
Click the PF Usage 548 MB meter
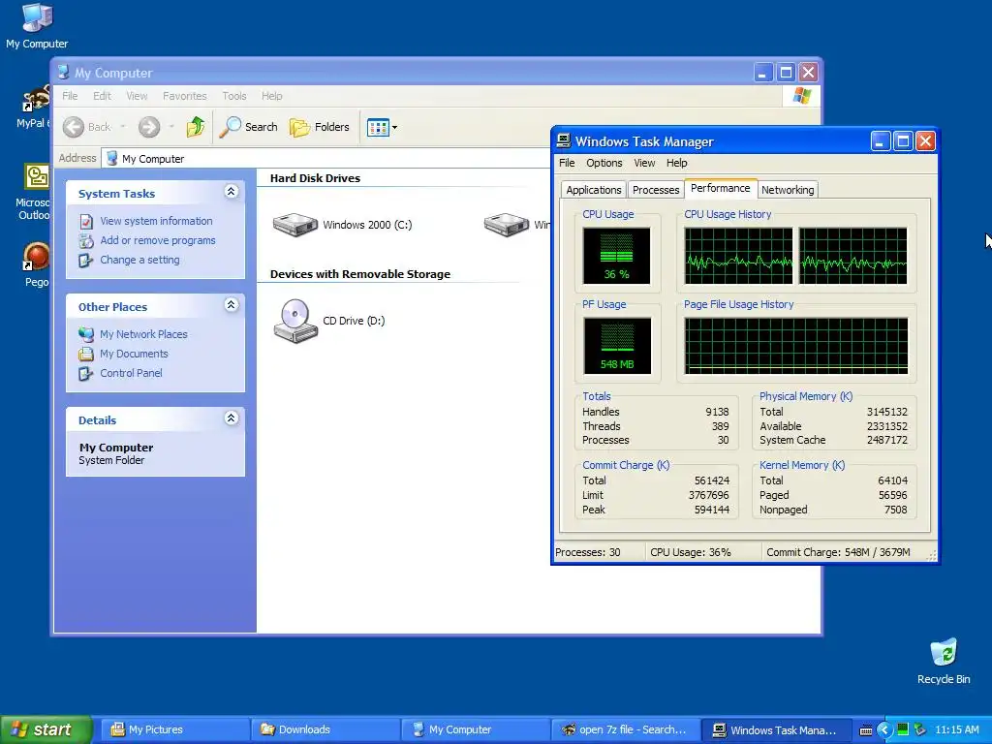coord(617,346)
